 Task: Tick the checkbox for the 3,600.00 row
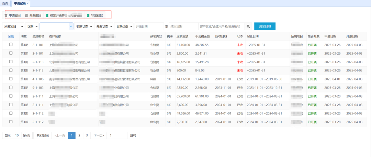(11, 104)
